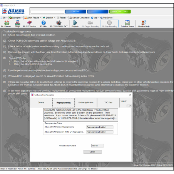174x174 pixels.
Task: Click the F6 Stop Recording button
Action: pyautogui.click(x=109, y=24)
